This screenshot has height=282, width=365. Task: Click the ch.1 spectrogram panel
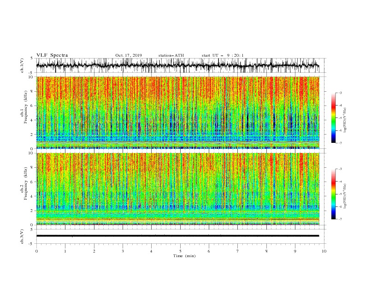pos(177,112)
